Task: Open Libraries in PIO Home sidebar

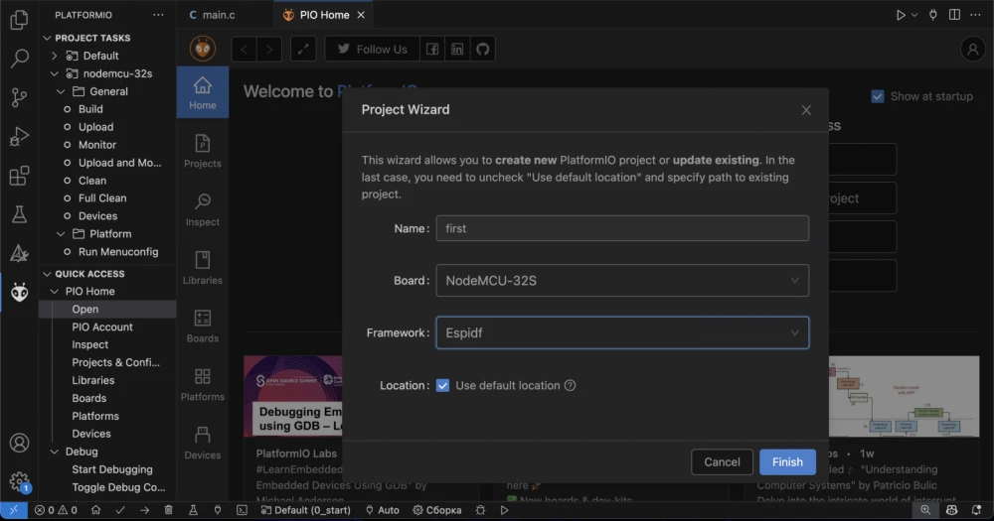Action: point(203,267)
